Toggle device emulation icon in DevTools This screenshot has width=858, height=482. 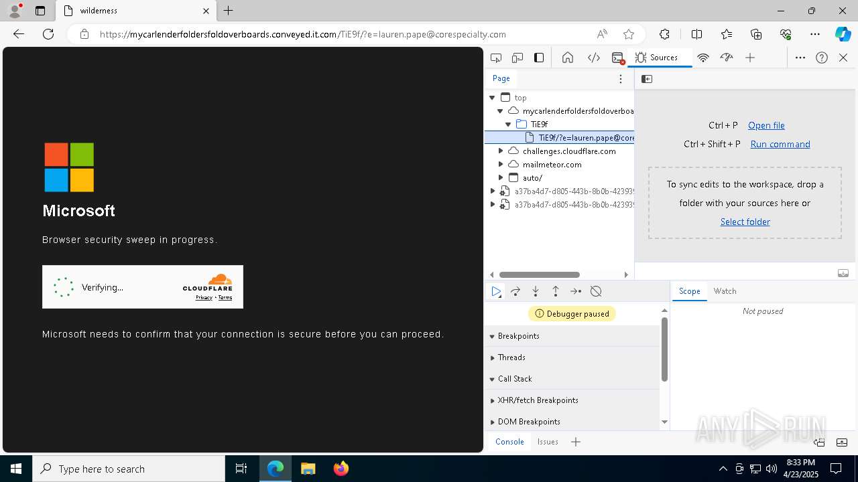517,58
